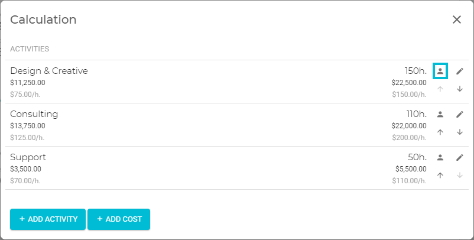Close the Calculation dialog
This screenshot has height=240, width=474.
tap(456, 20)
